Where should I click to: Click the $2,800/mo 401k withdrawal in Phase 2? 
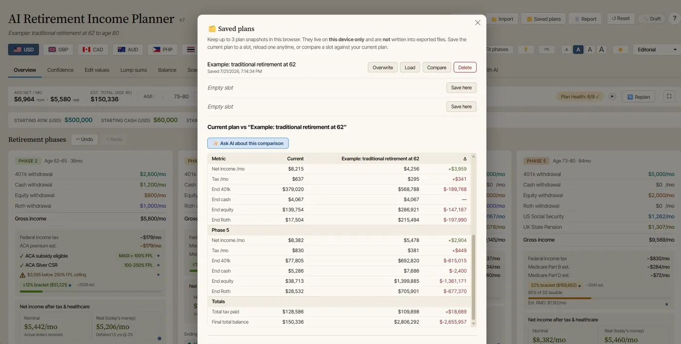point(153,174)
